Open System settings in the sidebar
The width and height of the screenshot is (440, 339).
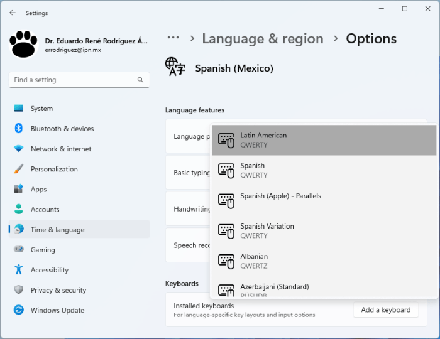[x=41, y=109]
